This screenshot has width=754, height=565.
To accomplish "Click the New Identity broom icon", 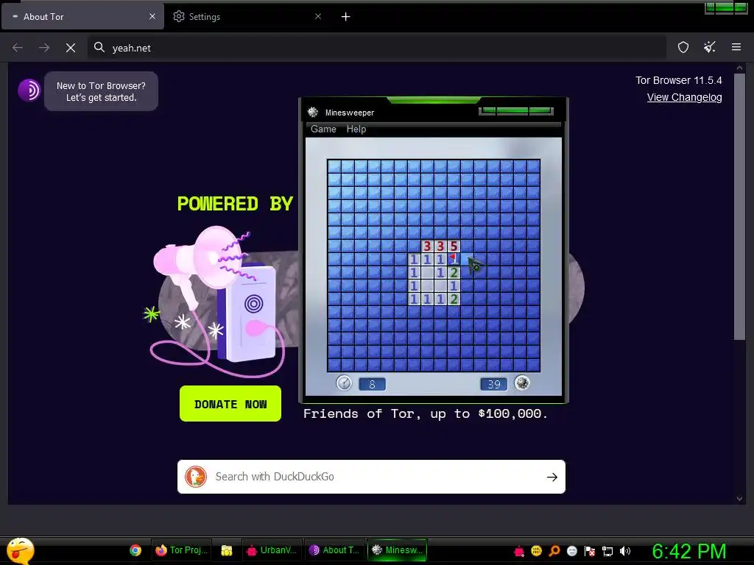I will point(710,47).
